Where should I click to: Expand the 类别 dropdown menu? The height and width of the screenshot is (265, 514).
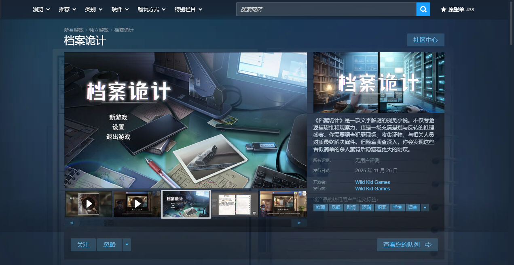click(x=94, y=9)
